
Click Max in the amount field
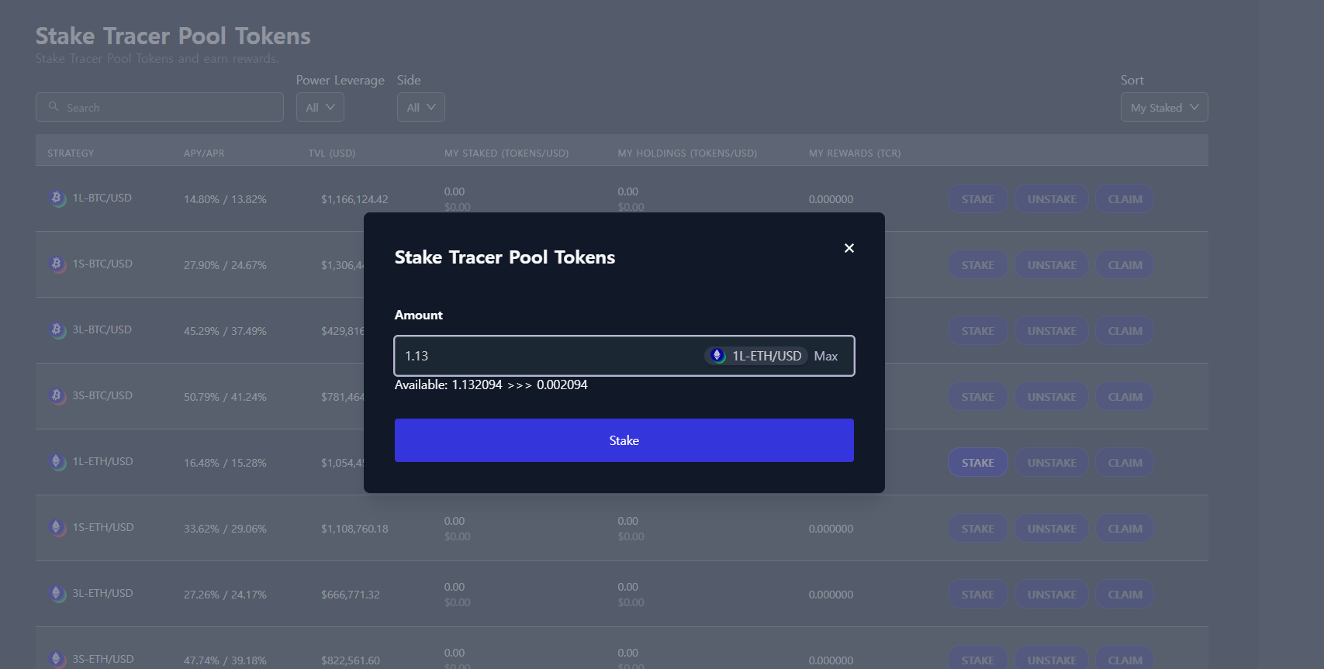click(x=826, y=356)
